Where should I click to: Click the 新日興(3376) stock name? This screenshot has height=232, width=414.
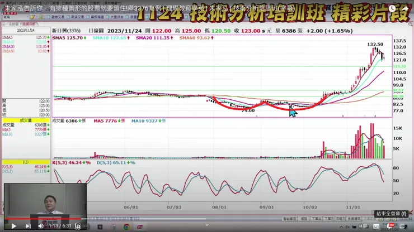click(x=66, y=31)
